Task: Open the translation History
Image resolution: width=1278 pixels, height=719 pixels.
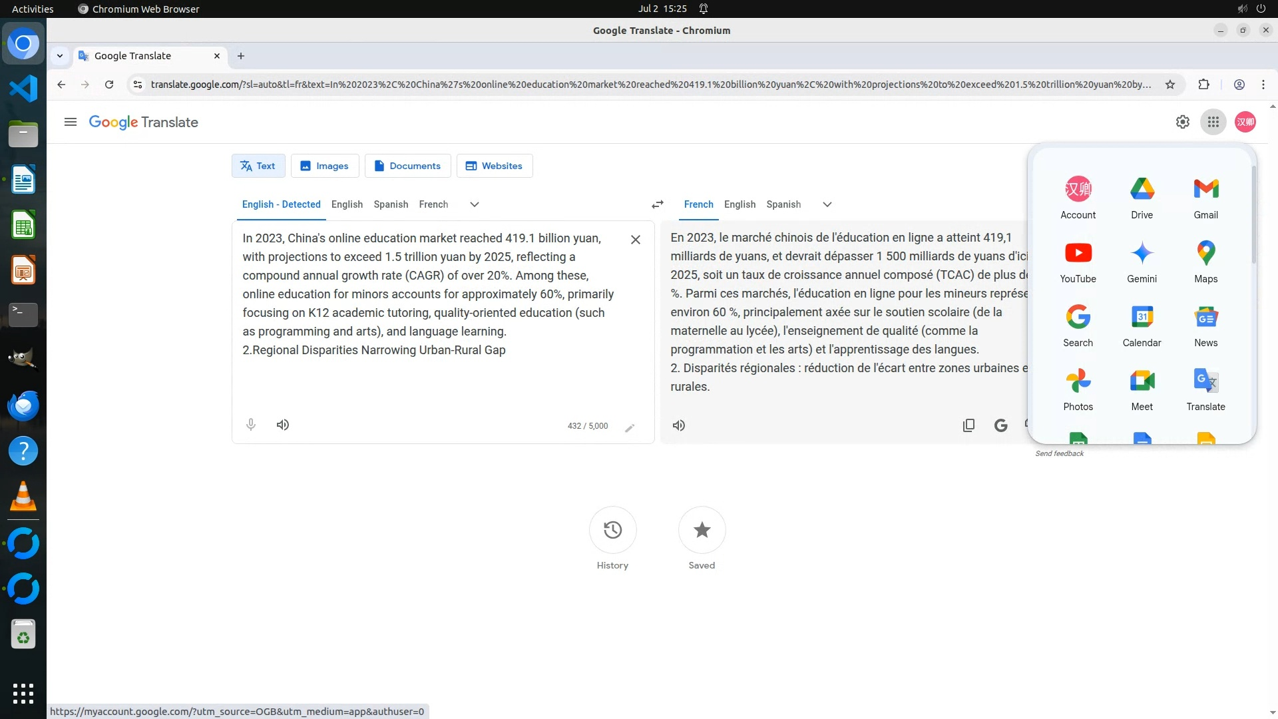Action: [612, 531]
